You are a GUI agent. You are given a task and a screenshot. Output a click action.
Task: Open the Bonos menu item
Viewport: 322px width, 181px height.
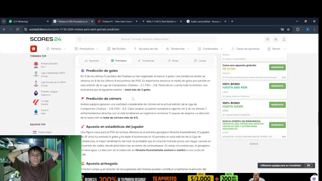(274, 49)
